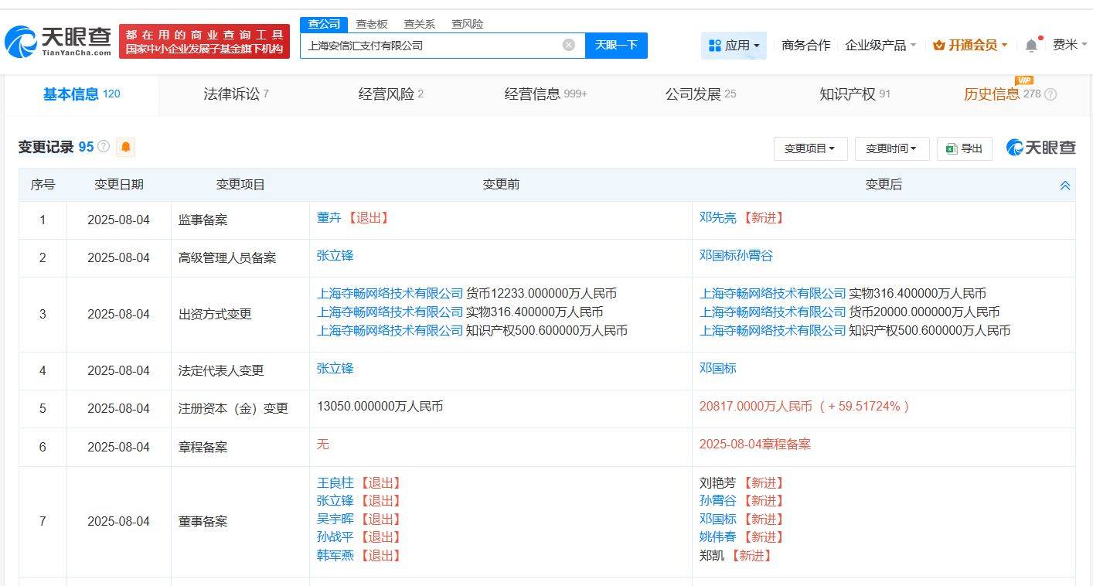The width and height of the screenshot is (1093, 586).
Task: Click the 变更后 column header
Action: (884, 185)
